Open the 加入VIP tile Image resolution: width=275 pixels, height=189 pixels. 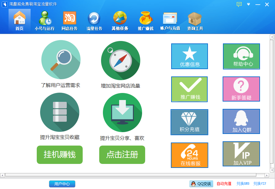tap(241, 154)
